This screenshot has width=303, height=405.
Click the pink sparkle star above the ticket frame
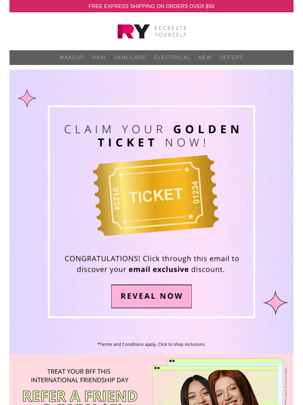[x=27, y=98]
